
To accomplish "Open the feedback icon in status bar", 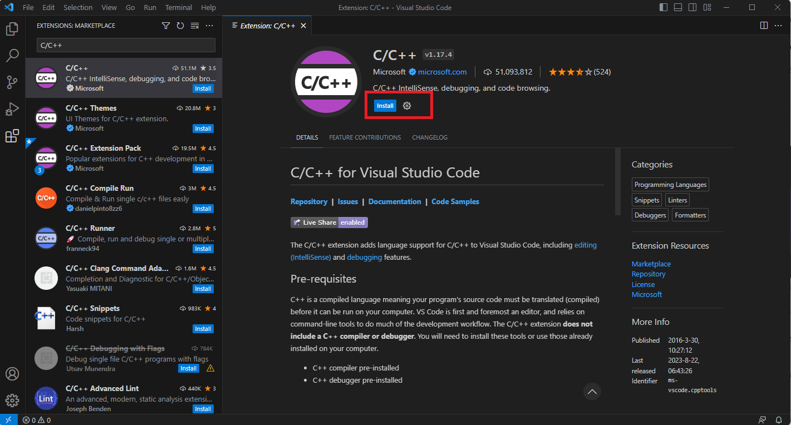I will pos(763,420).
